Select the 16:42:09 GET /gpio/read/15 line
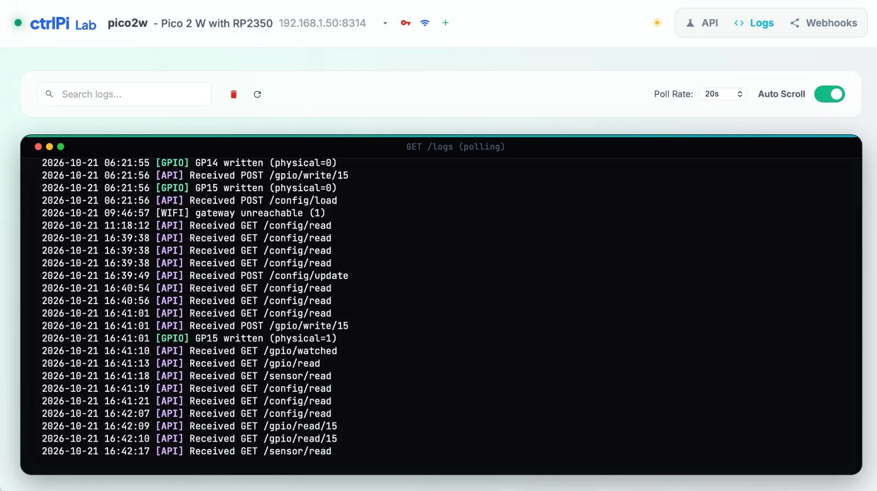Viewport: 877px width, 491px height. point(189,426)
